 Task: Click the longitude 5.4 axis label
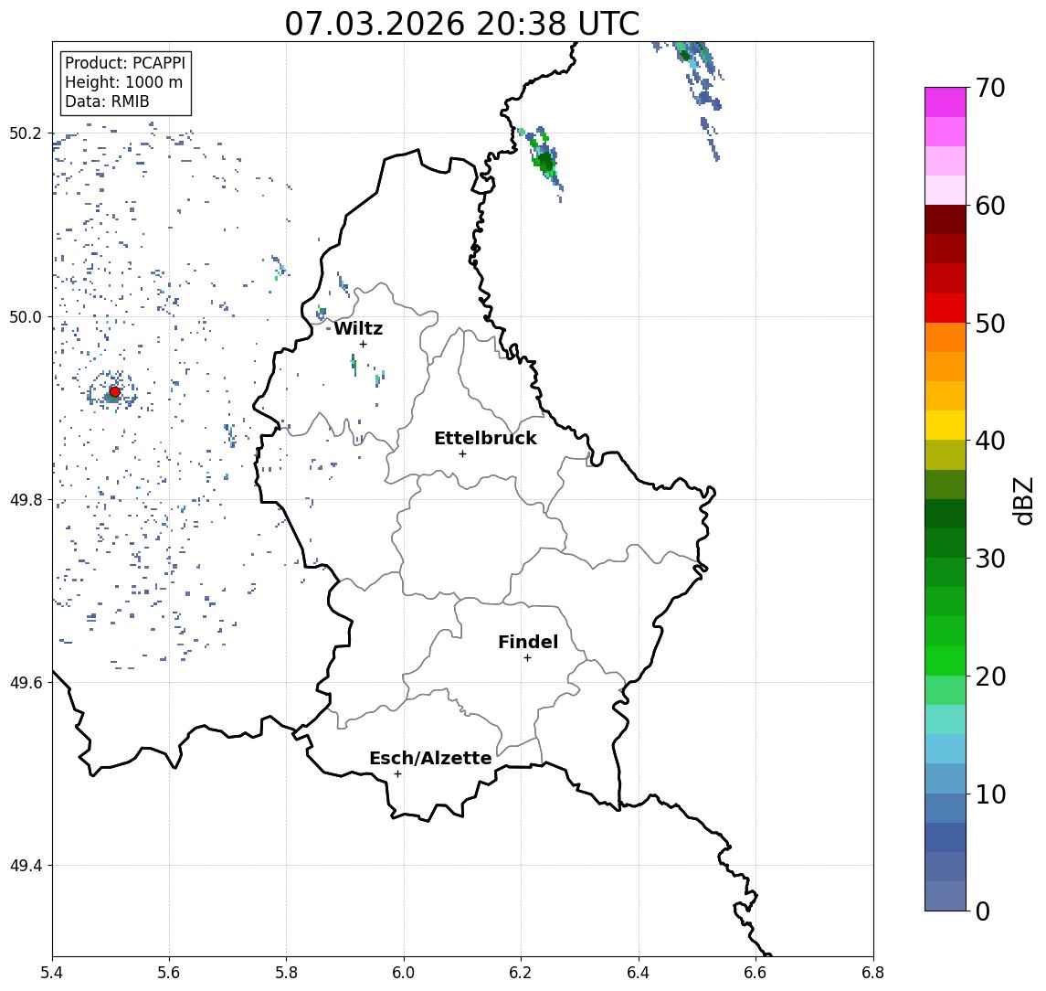point(52,973)
